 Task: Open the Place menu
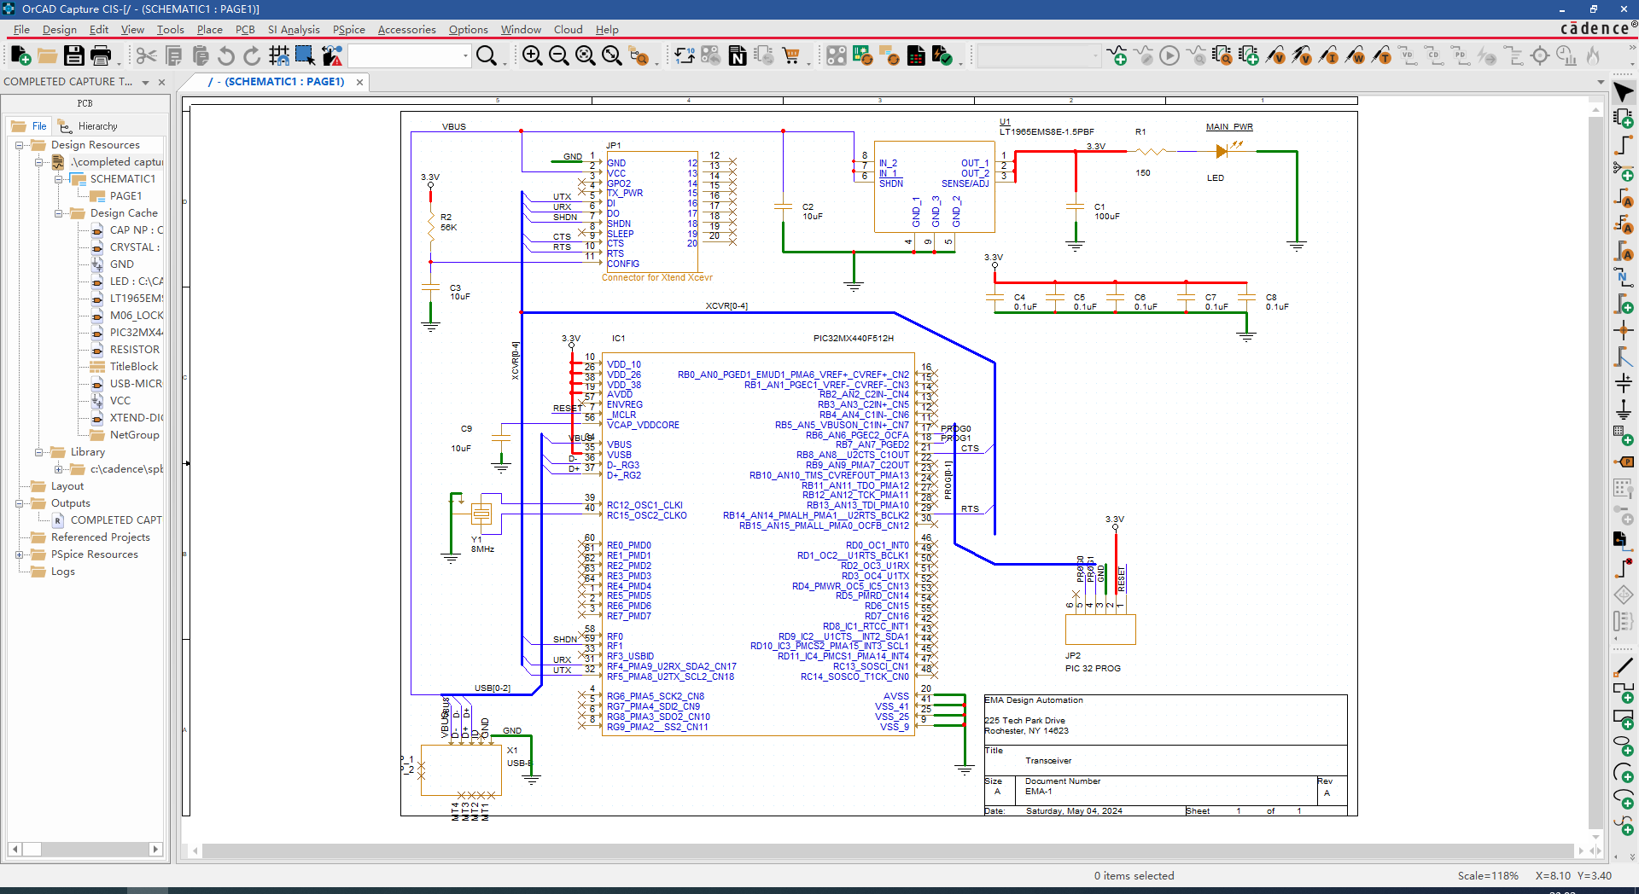209,29
